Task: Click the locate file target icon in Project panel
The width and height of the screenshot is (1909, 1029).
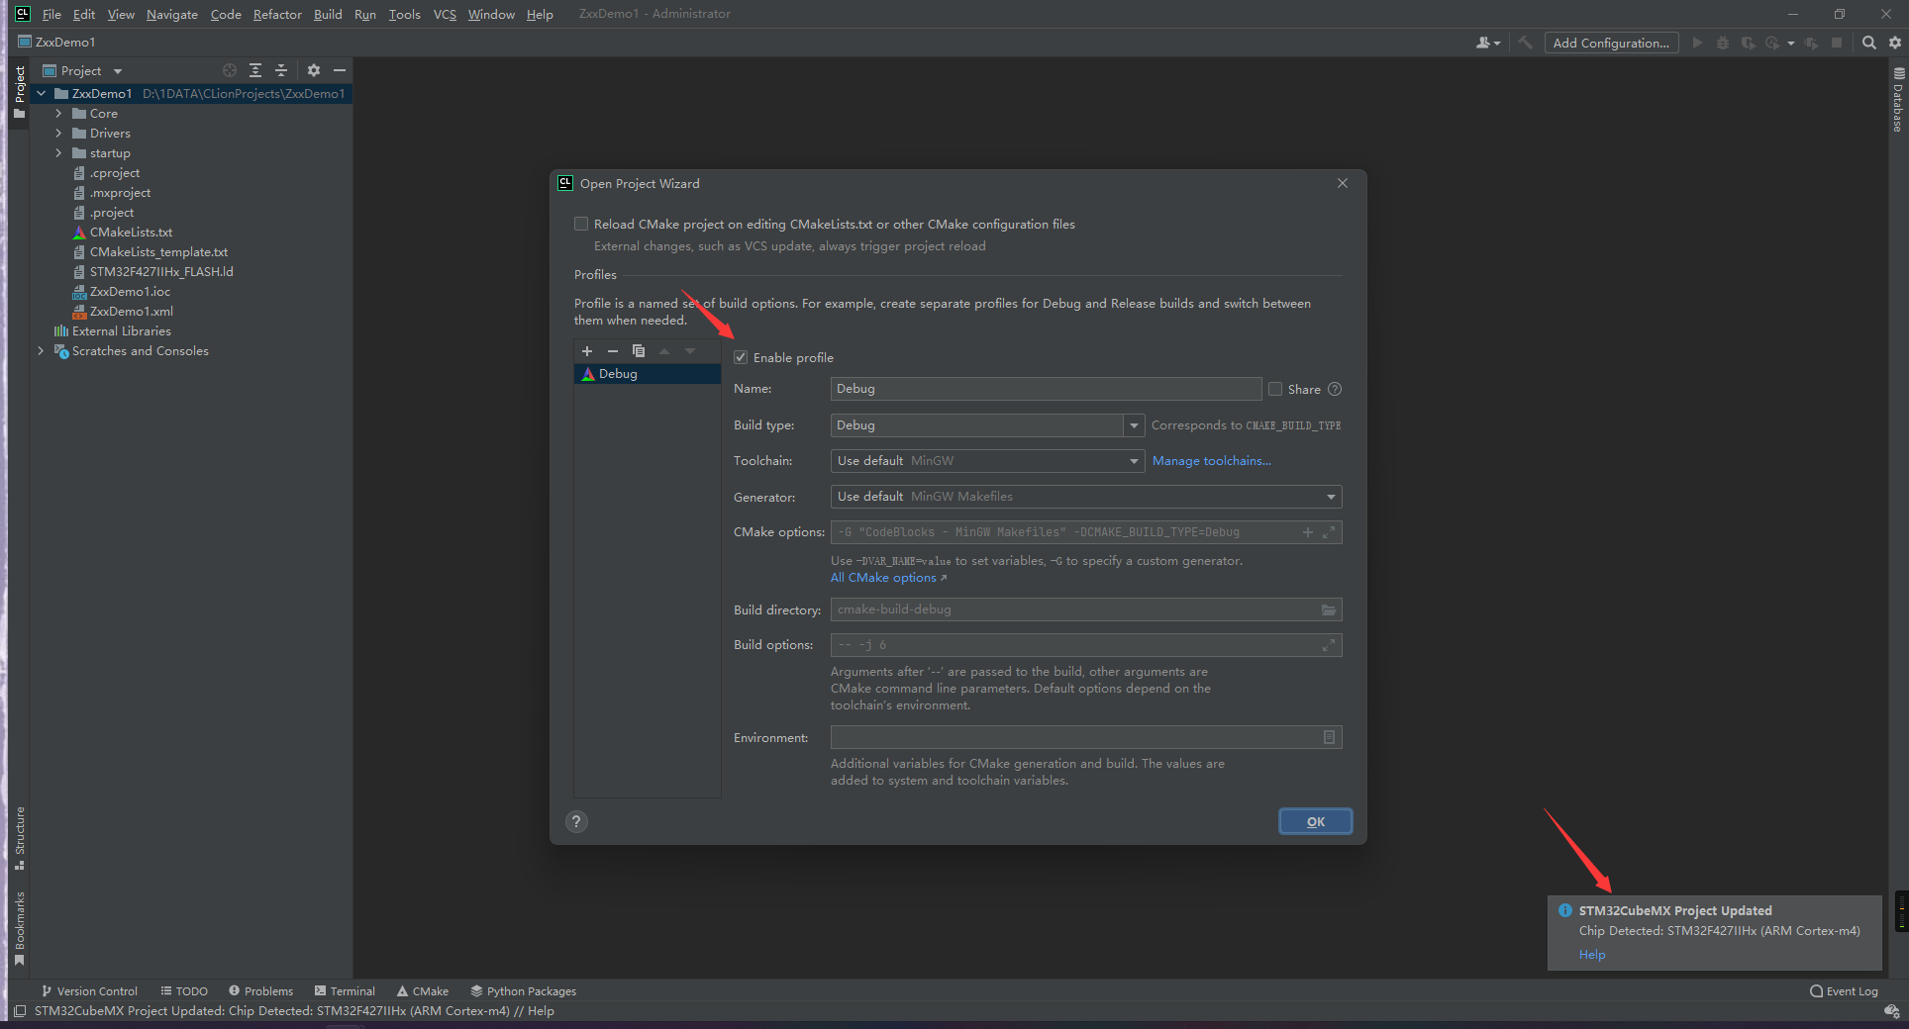Action: [x=230, y=70]
